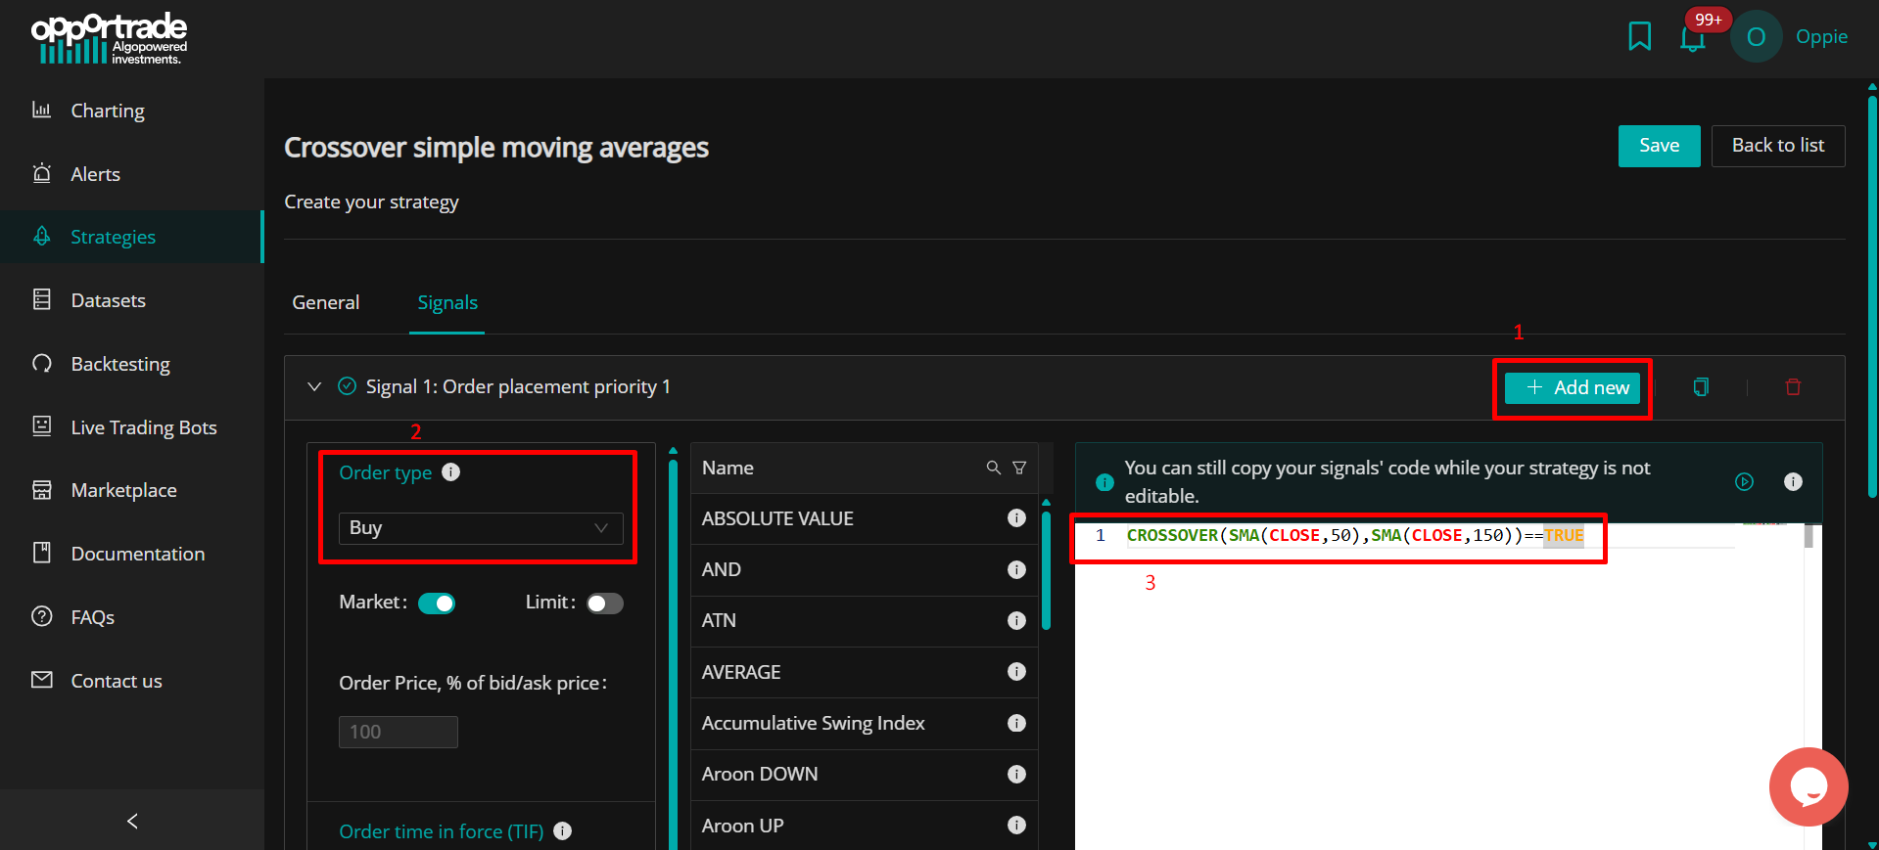Click the CROSSOVER code line in editor
Screen dimensions: 1879x850
[1354, 535]
